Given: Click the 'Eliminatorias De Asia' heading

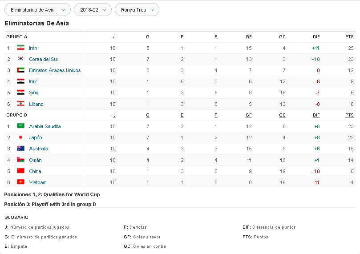Looking at the screenshot, I should pos(37,23).
